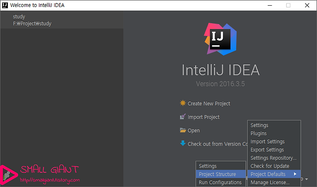
Task: Select Import Project
Action: click(x=203, y=117)
